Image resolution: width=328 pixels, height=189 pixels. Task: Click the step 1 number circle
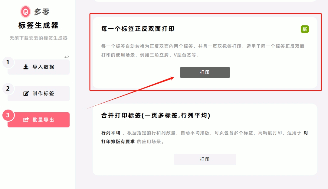pos(8,62)
